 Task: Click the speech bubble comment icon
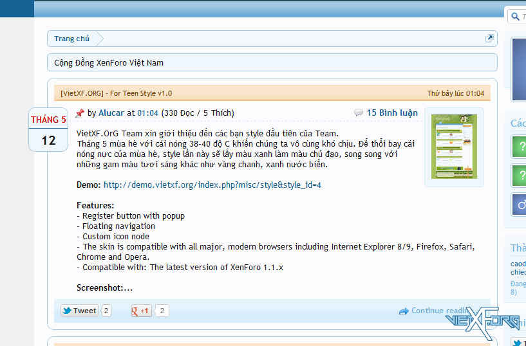[x=358, y=113]
